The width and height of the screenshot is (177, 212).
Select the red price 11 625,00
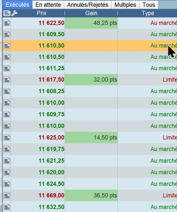pos(51,137)
